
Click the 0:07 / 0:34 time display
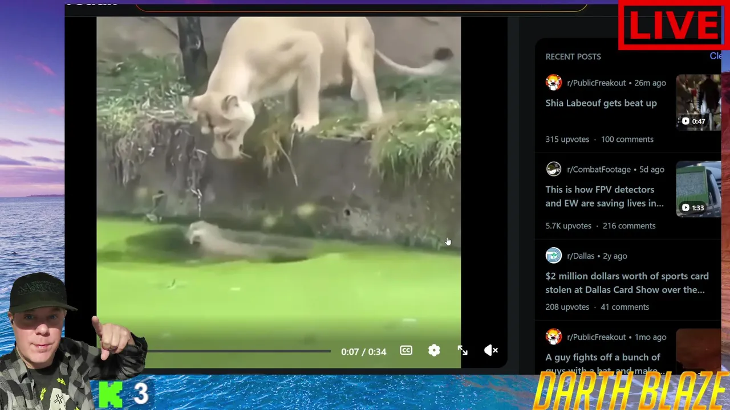coord(363,351)
